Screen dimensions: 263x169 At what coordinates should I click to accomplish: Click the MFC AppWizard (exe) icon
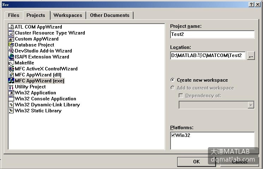pyautogui.click(x=11, y=81)
